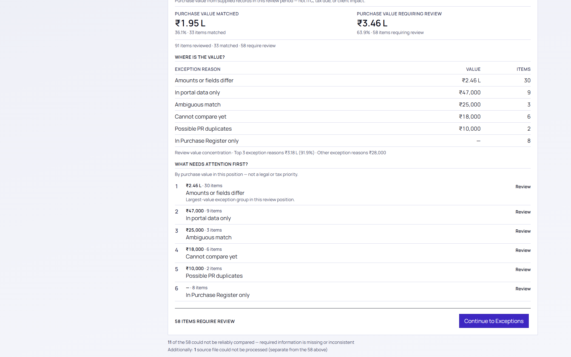Click priority item '₹25,000 · 3 items'
The height and width of the screenshot is (357, 571).
(x=204, y=230)
